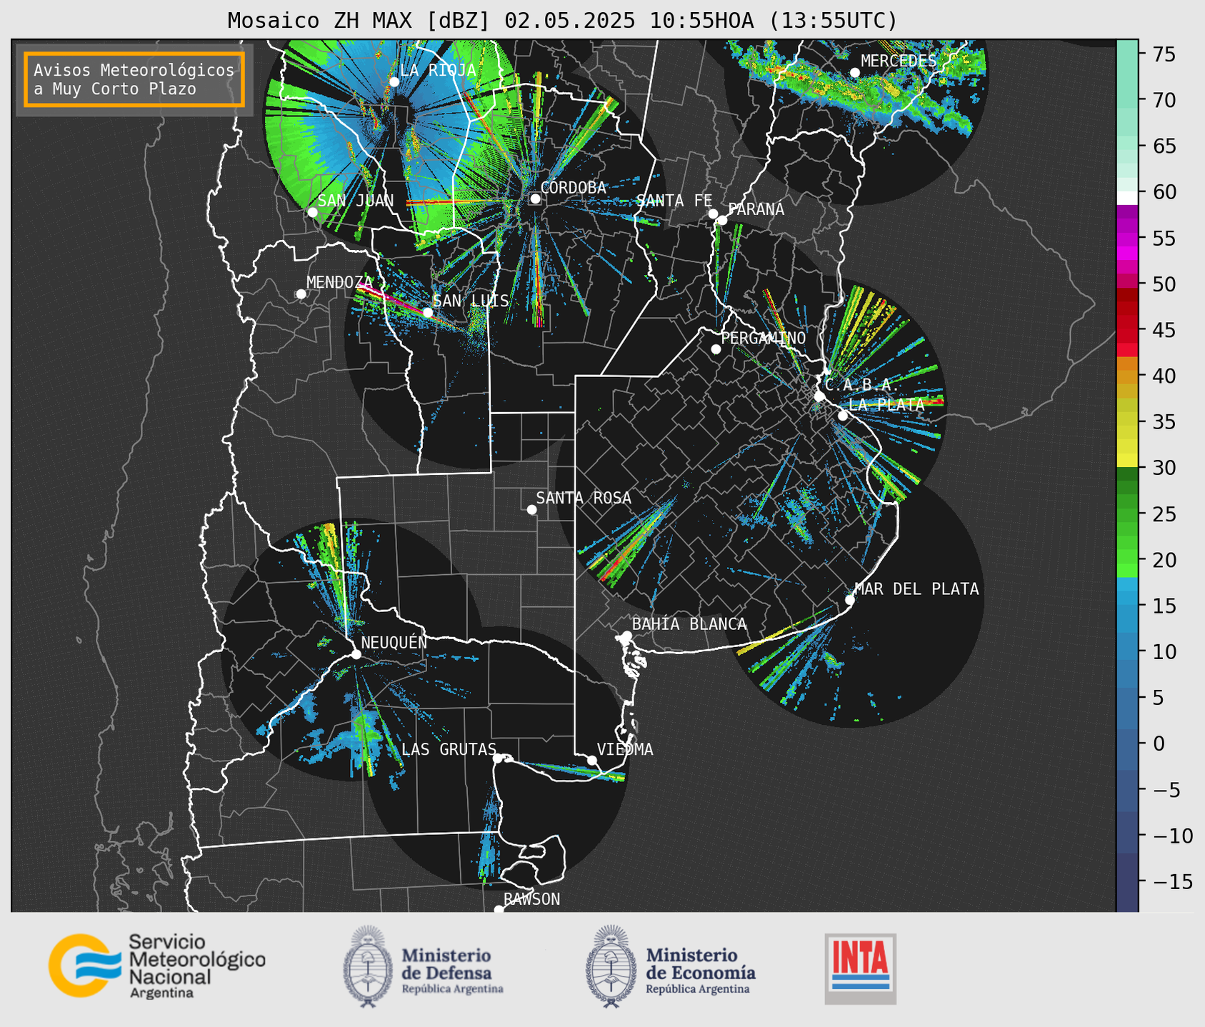Click the 40 label on the color scale
This screenshot has width=1205, height=1027.
pos(1164,376)
